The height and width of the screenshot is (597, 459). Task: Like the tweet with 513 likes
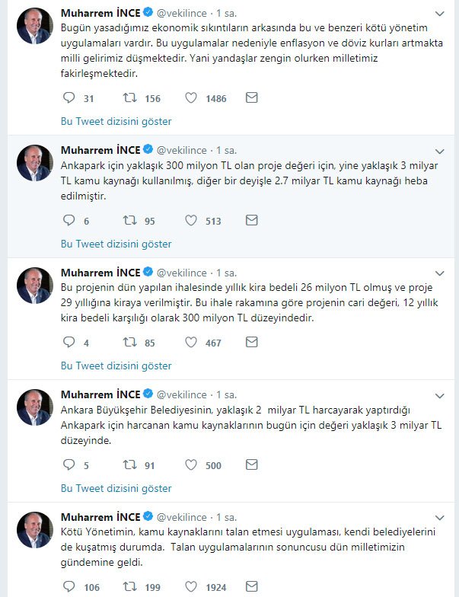coord(191,221)
